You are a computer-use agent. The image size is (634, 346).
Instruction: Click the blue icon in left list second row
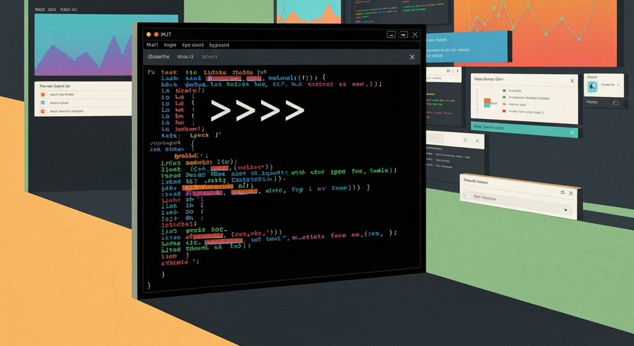click(x=43, y=103)
